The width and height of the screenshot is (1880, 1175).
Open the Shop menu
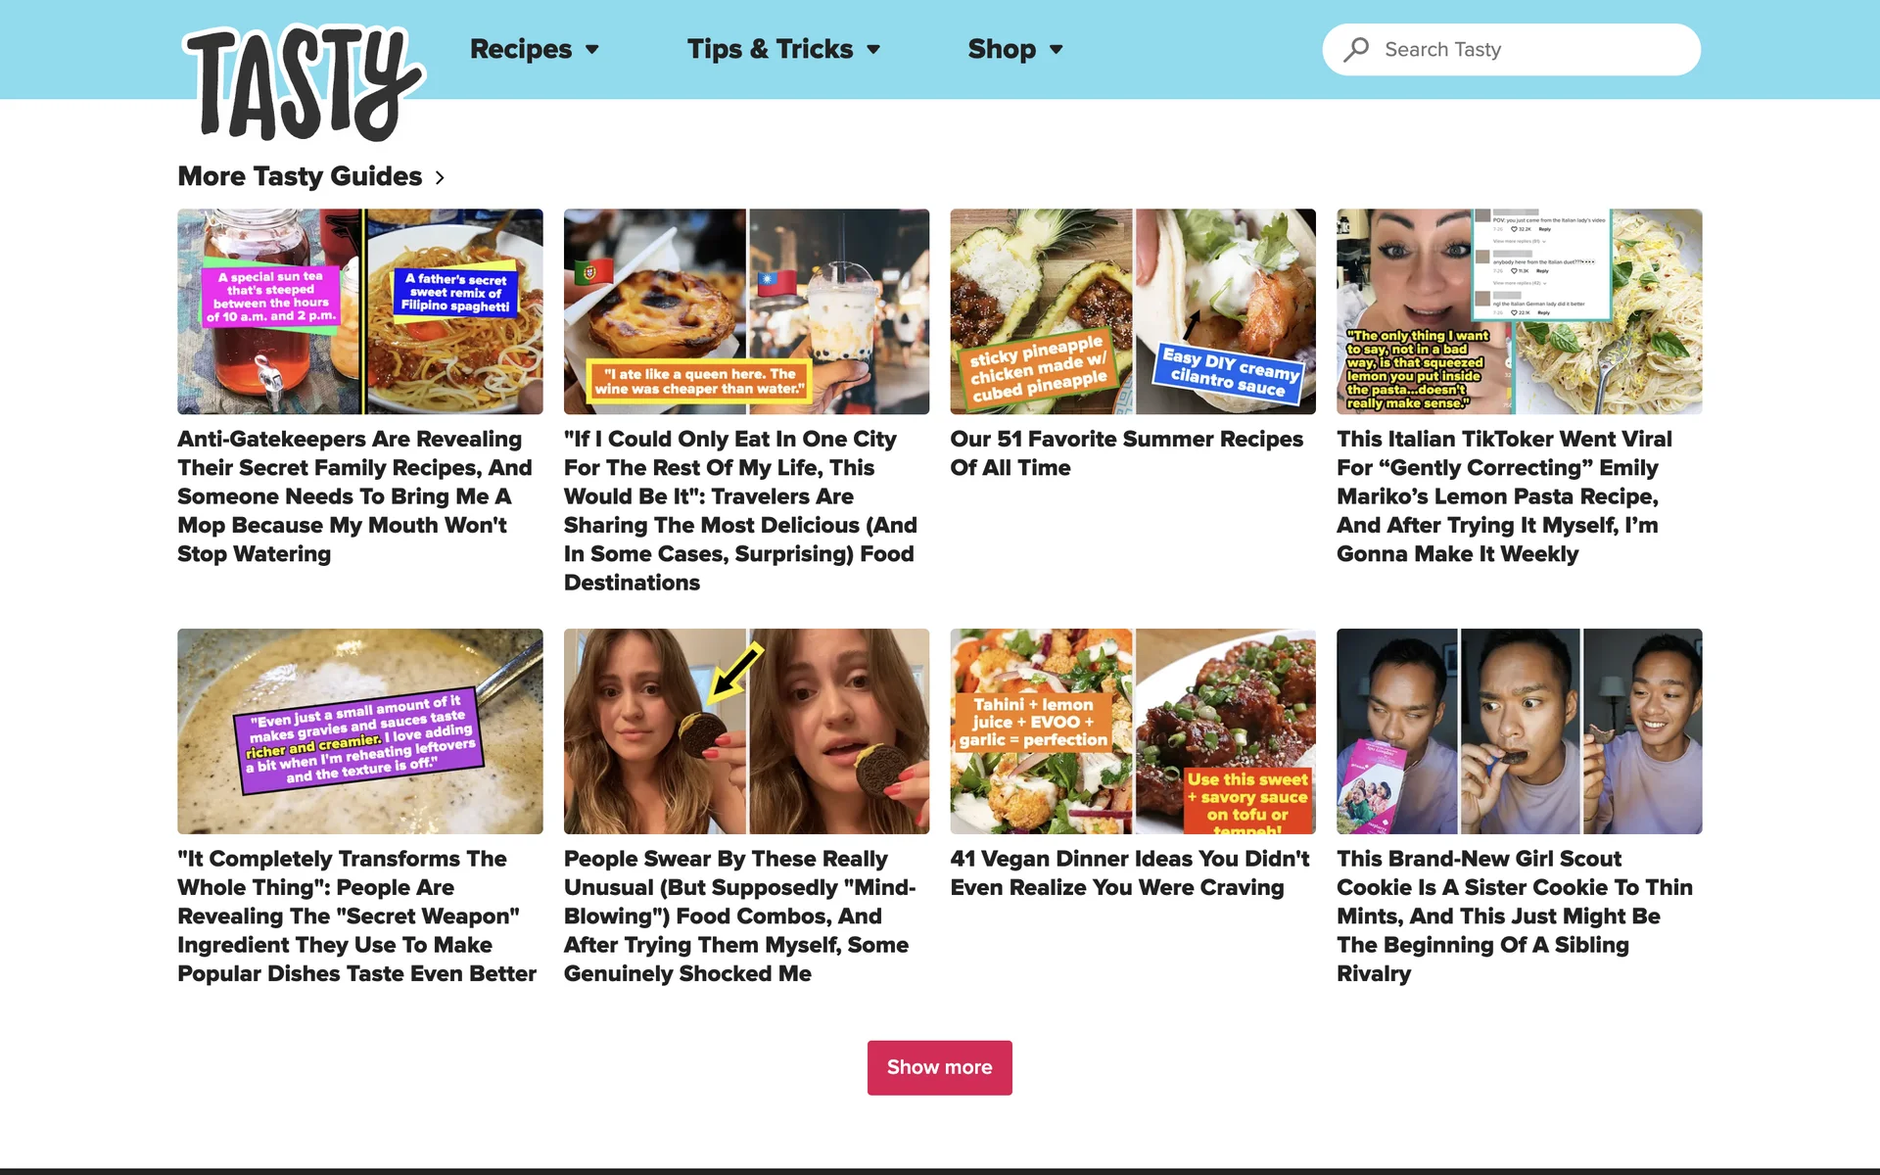coord(1002,49)
